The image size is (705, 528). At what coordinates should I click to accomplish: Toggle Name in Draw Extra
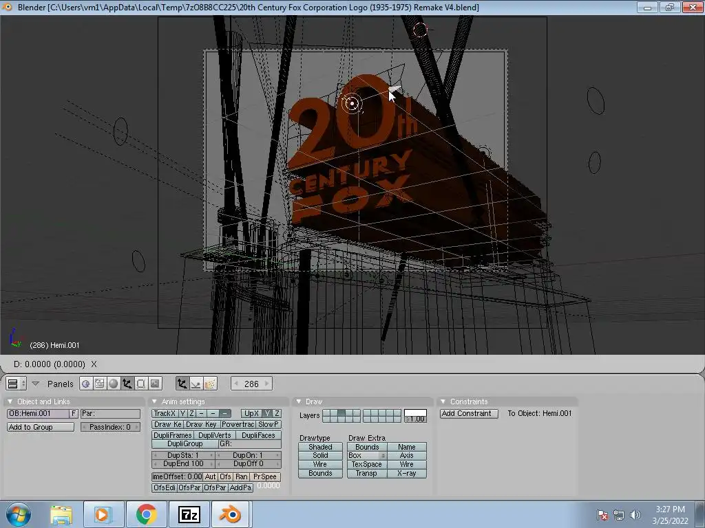coord(406,447)
